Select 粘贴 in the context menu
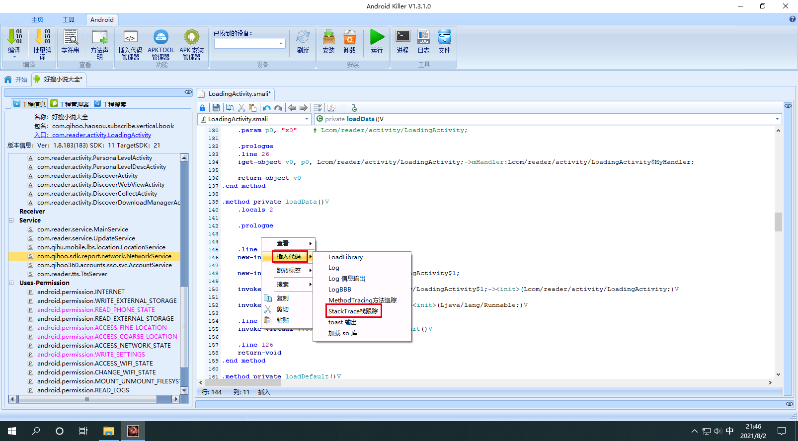The image size is (798, 441). (283, 320)
